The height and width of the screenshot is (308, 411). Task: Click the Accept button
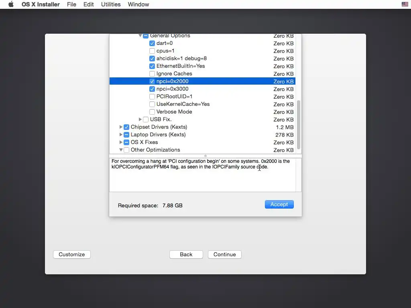click(x=279, y=204)
